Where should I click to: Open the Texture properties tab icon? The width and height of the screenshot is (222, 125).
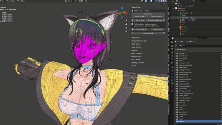coord(172,90)
